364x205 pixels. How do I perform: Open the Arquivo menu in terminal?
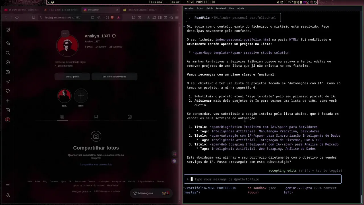click(189, 9)
